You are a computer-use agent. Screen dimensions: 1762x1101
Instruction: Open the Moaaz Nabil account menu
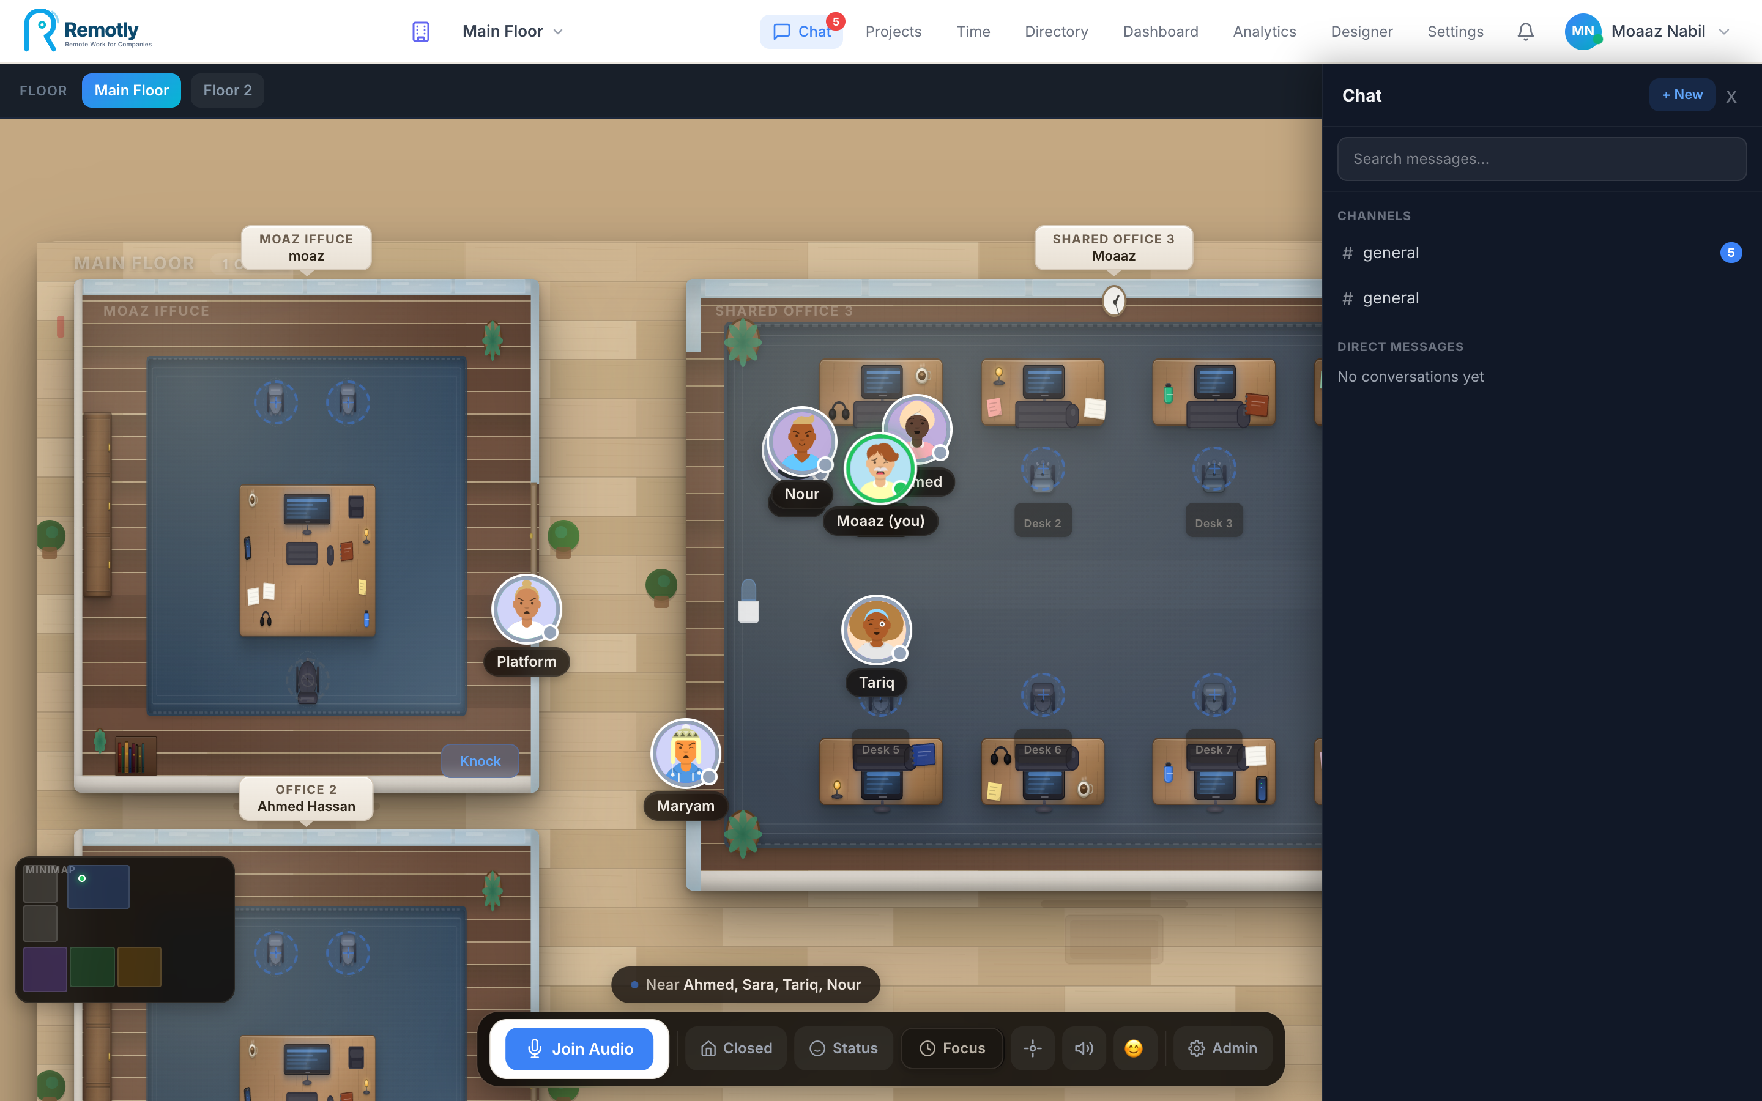pos(1648,31)
